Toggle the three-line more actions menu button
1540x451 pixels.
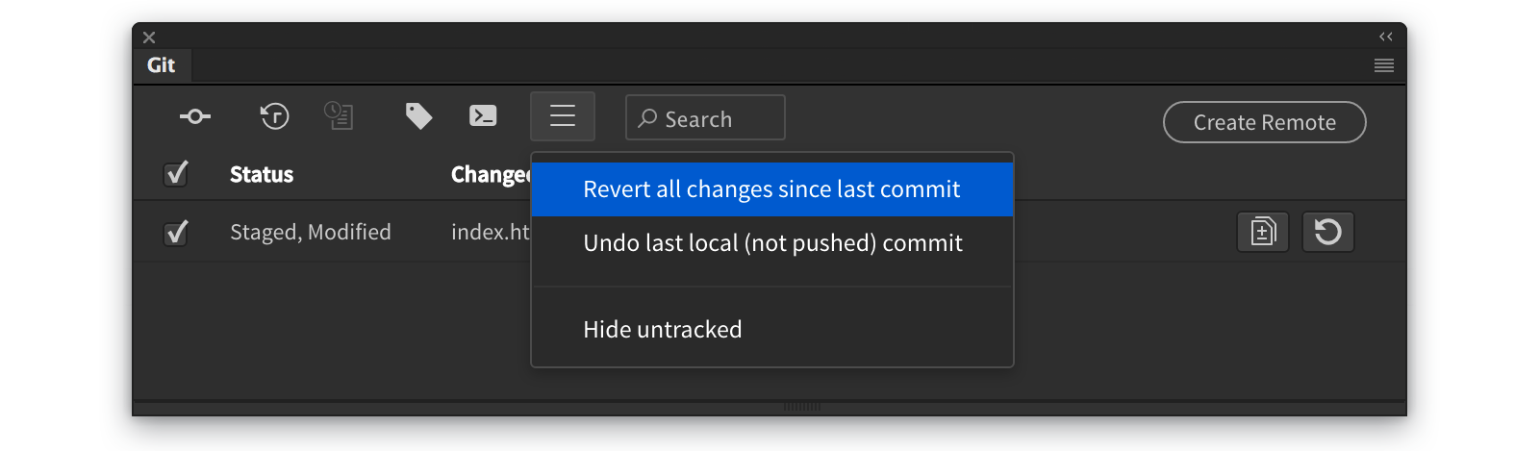563,116
